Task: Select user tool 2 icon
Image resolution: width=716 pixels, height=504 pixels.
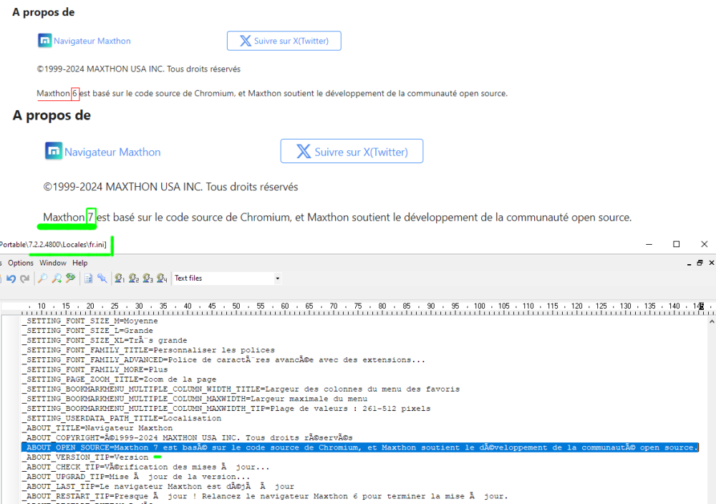Action: click(x=134, y=278)
